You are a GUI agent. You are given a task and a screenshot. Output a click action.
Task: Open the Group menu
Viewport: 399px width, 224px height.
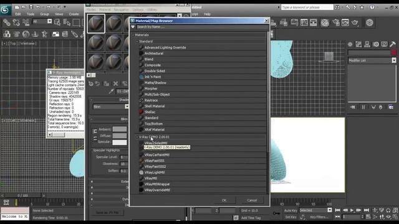click(44, 14)
